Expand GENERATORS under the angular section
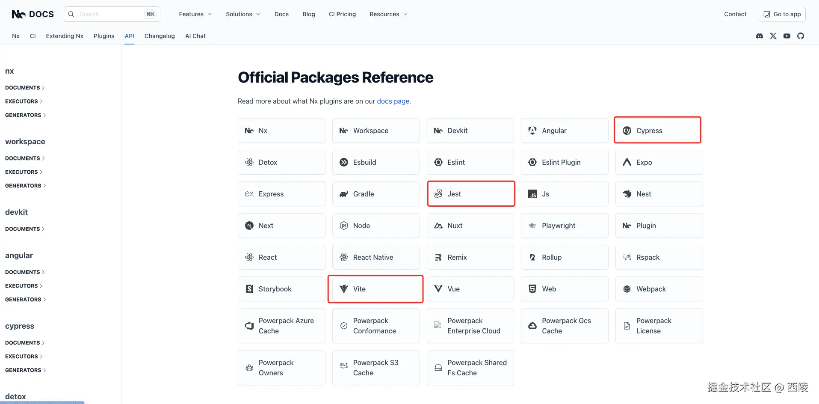819x404 pixels. coord(25,300)
